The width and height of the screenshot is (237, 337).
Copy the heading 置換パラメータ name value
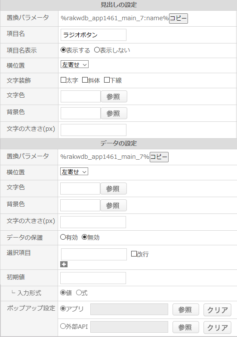pyautogui.click(x=179, y=18)
